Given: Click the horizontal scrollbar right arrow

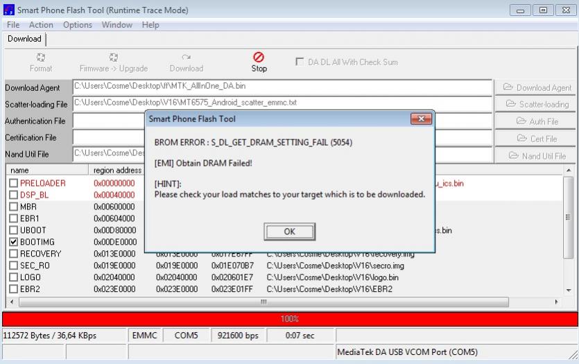Looking at the screenshot, I should (x=557, y=302).
